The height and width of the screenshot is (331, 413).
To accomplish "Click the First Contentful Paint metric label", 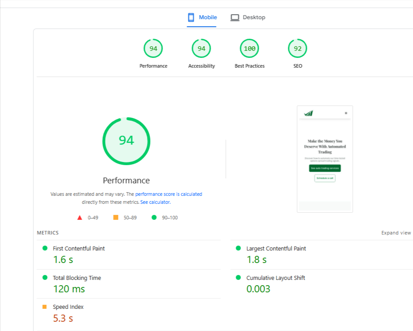I will pyautogui.click(x=79, y=249).
